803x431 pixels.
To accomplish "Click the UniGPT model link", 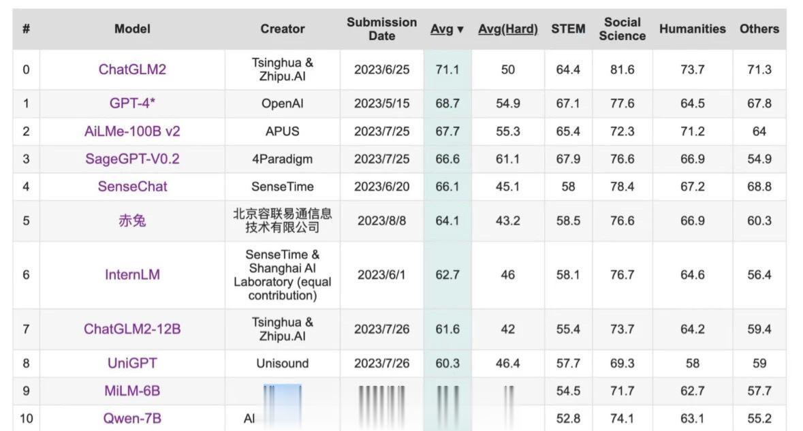I will click(131, 363).
